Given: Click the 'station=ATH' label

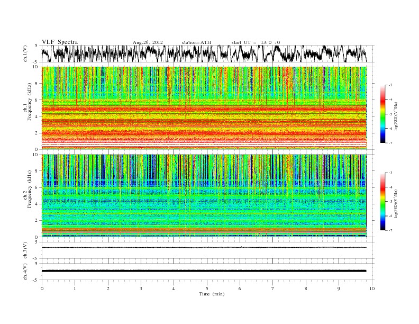Looking at the screenshot, I should [x=196, y=42].
